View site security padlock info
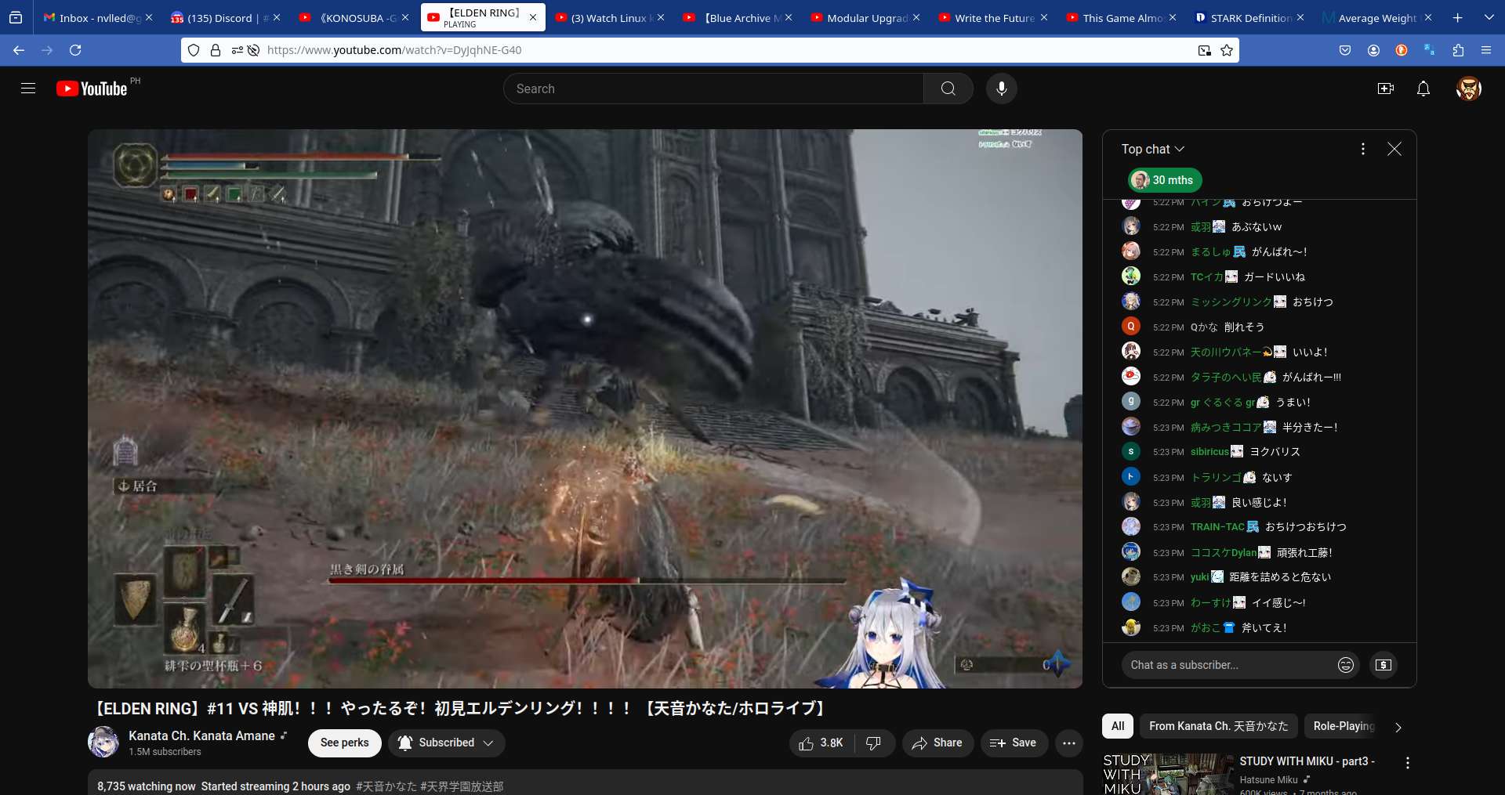The image size is (1505, 795). click(216, 50)
